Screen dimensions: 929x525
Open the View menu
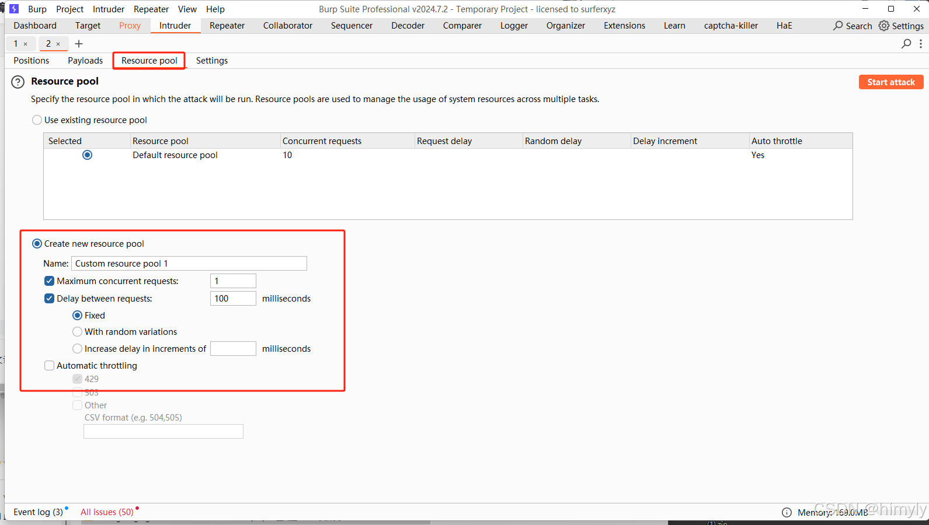pos(187,9)
